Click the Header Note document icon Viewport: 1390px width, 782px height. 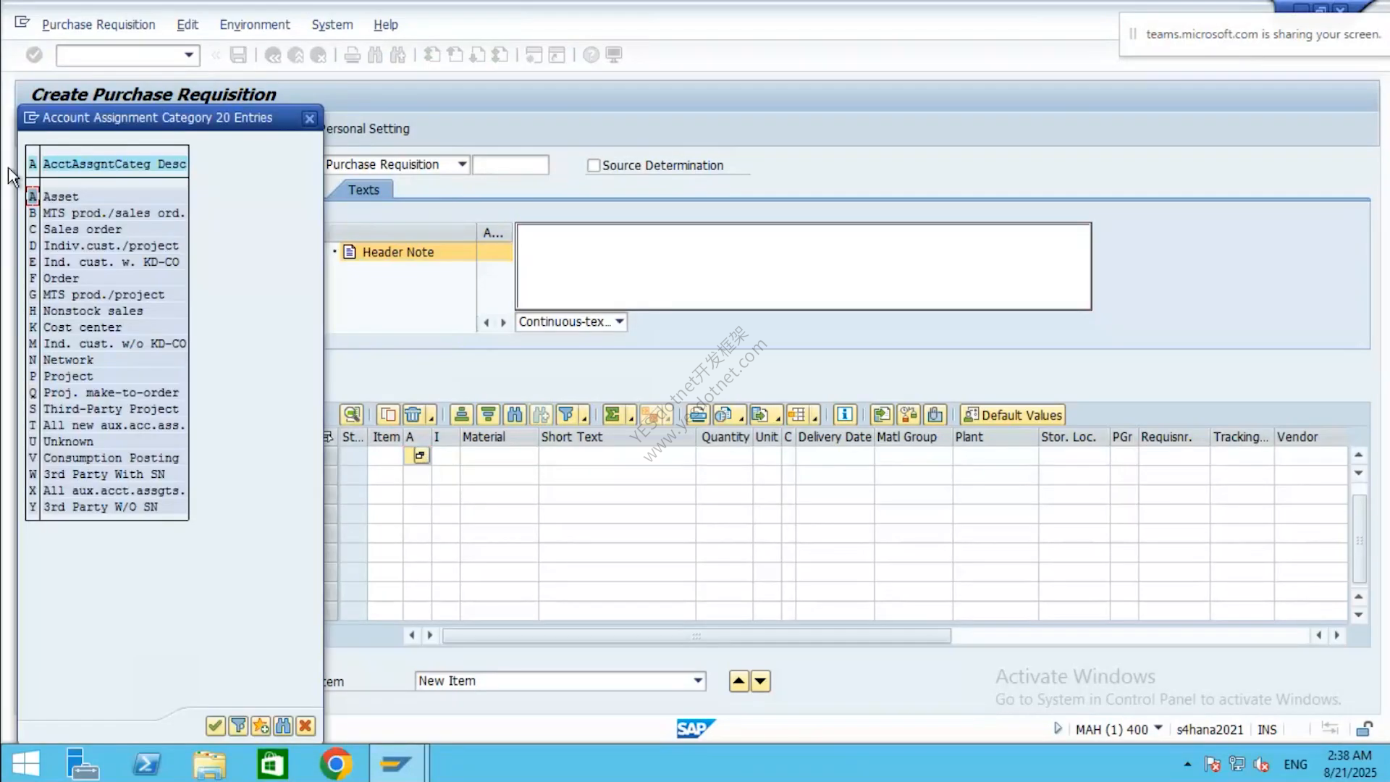tap(350, 252)
